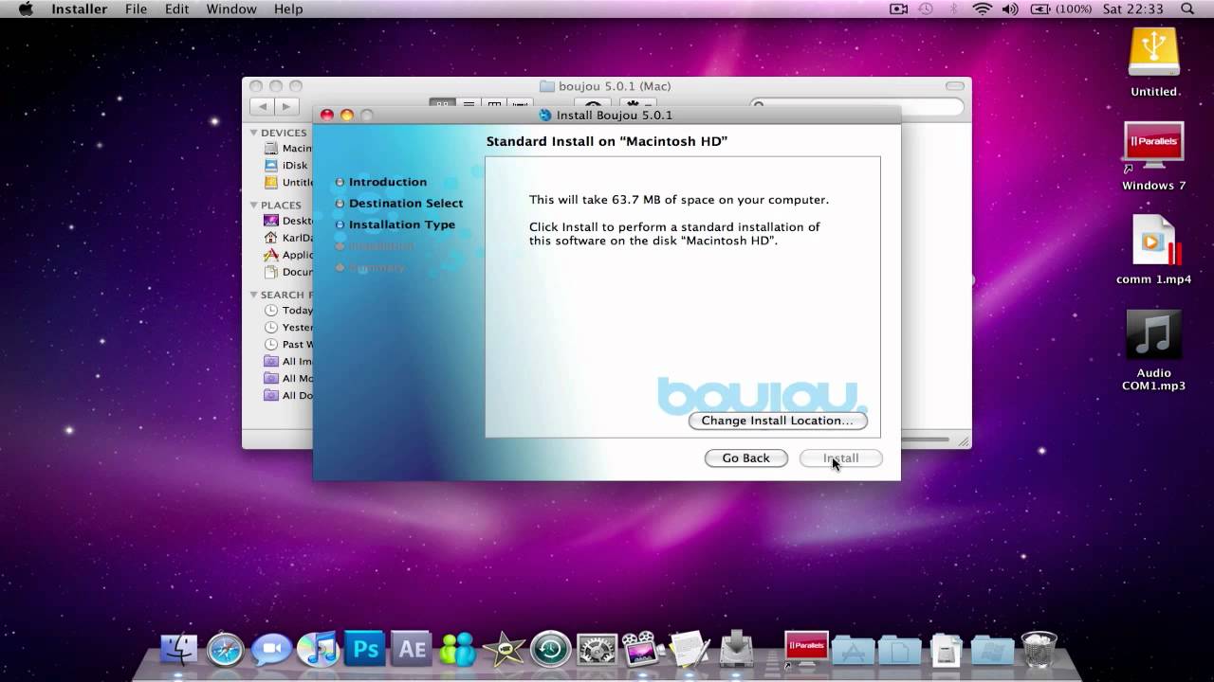The width and height of the screenshot is (1214, 682).
Task: Open the File menu
Action: (x=136, y=9)
